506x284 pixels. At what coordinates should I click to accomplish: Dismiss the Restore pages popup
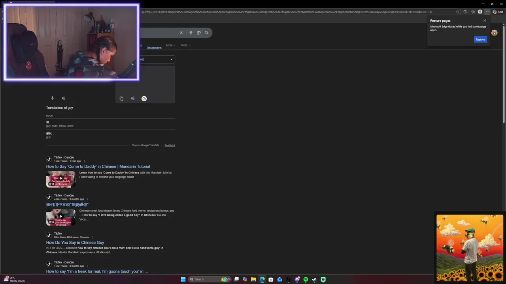click(485, 21)
